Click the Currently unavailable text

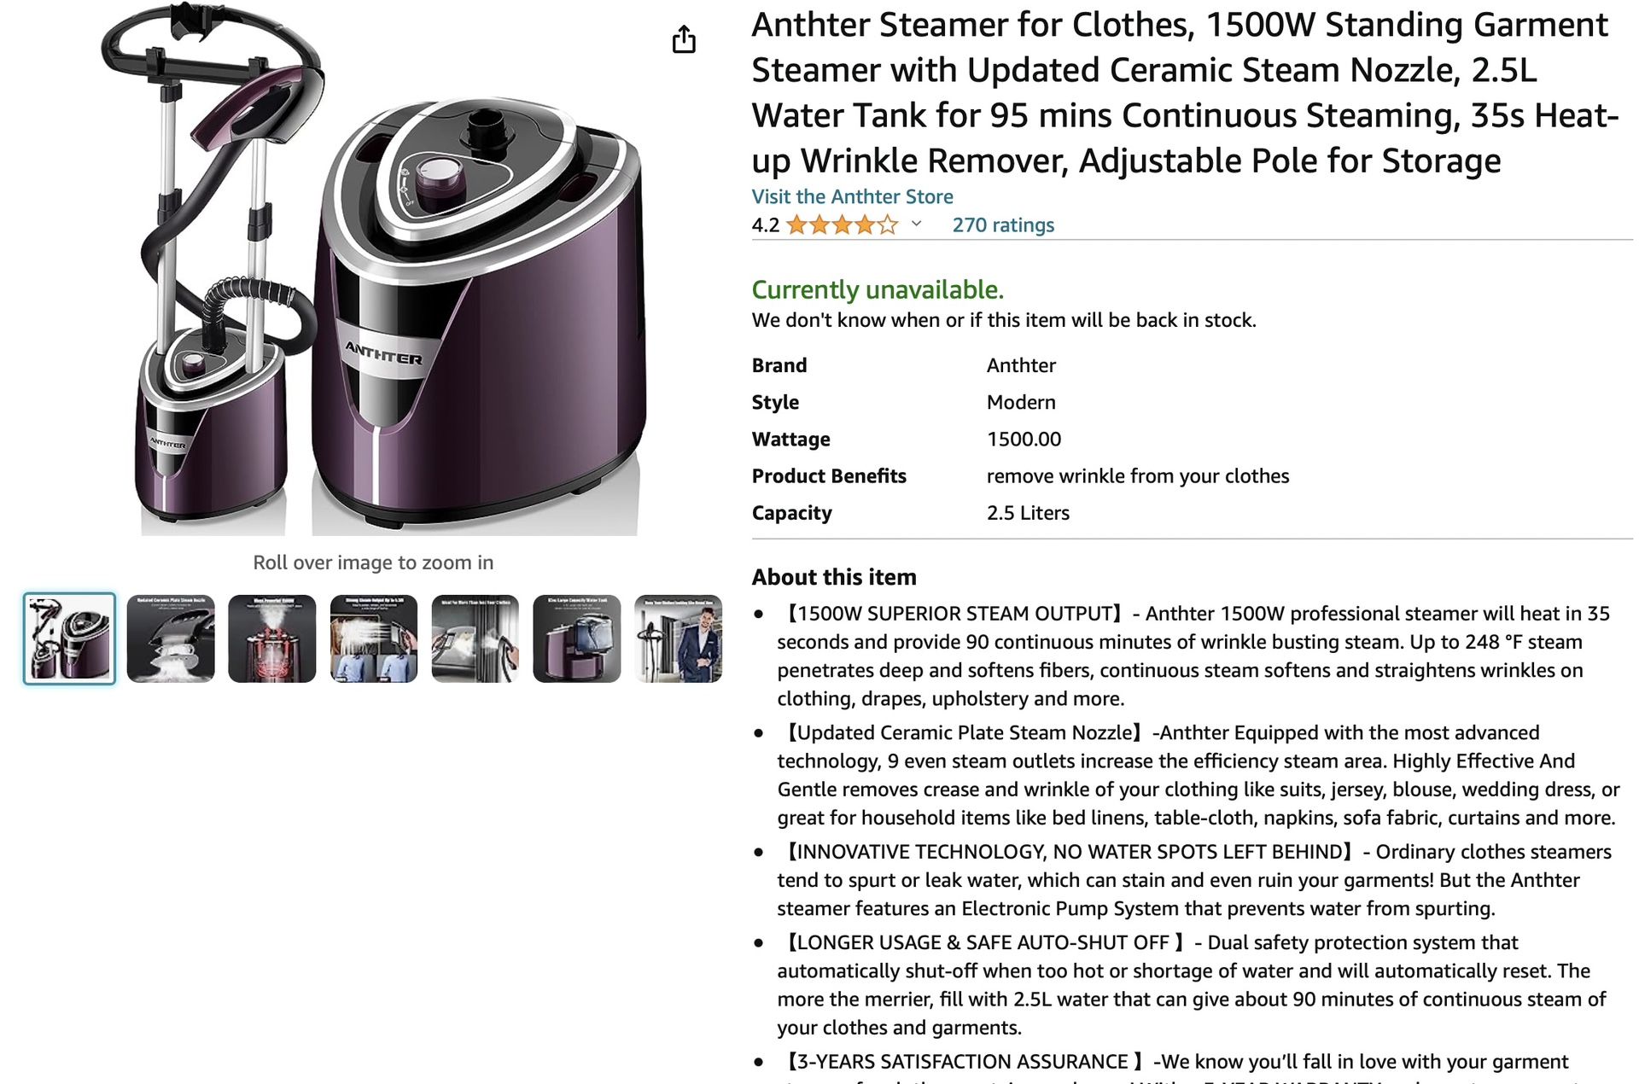[877, 288]
